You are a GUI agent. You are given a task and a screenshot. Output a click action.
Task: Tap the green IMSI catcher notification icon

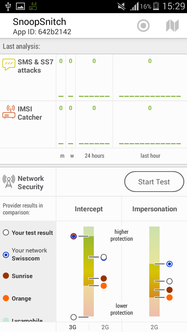point(33,6)
